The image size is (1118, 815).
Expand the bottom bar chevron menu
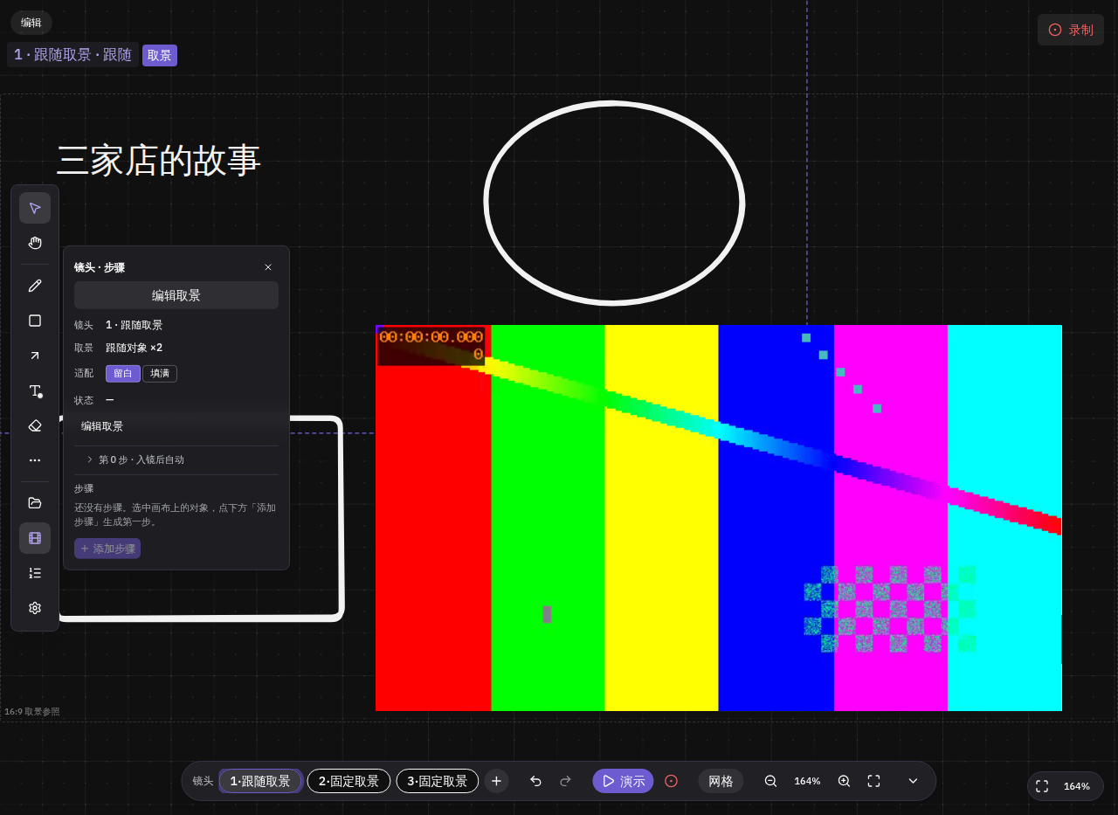(913, 781)
